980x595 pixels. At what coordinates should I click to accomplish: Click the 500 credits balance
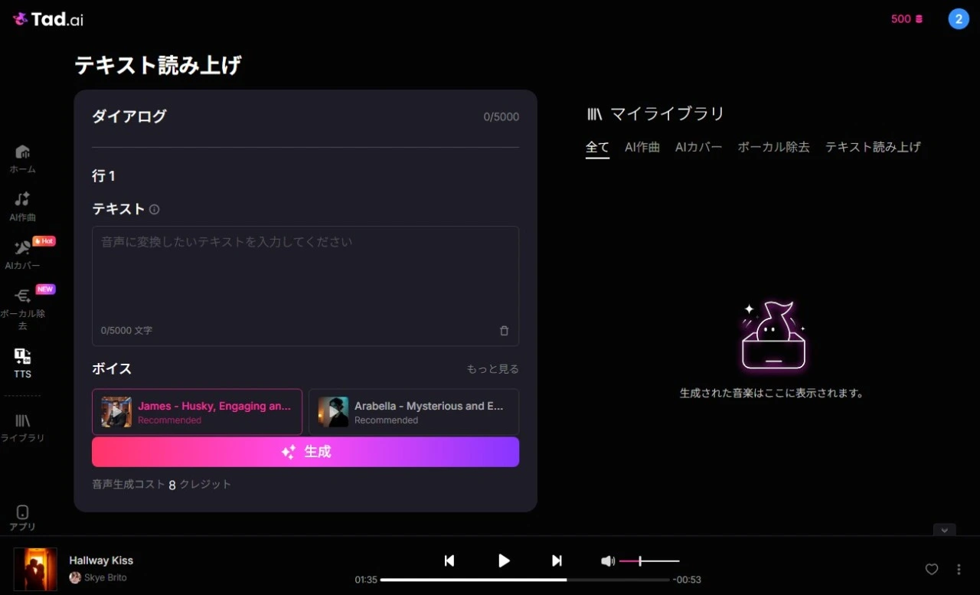(907, 19)
